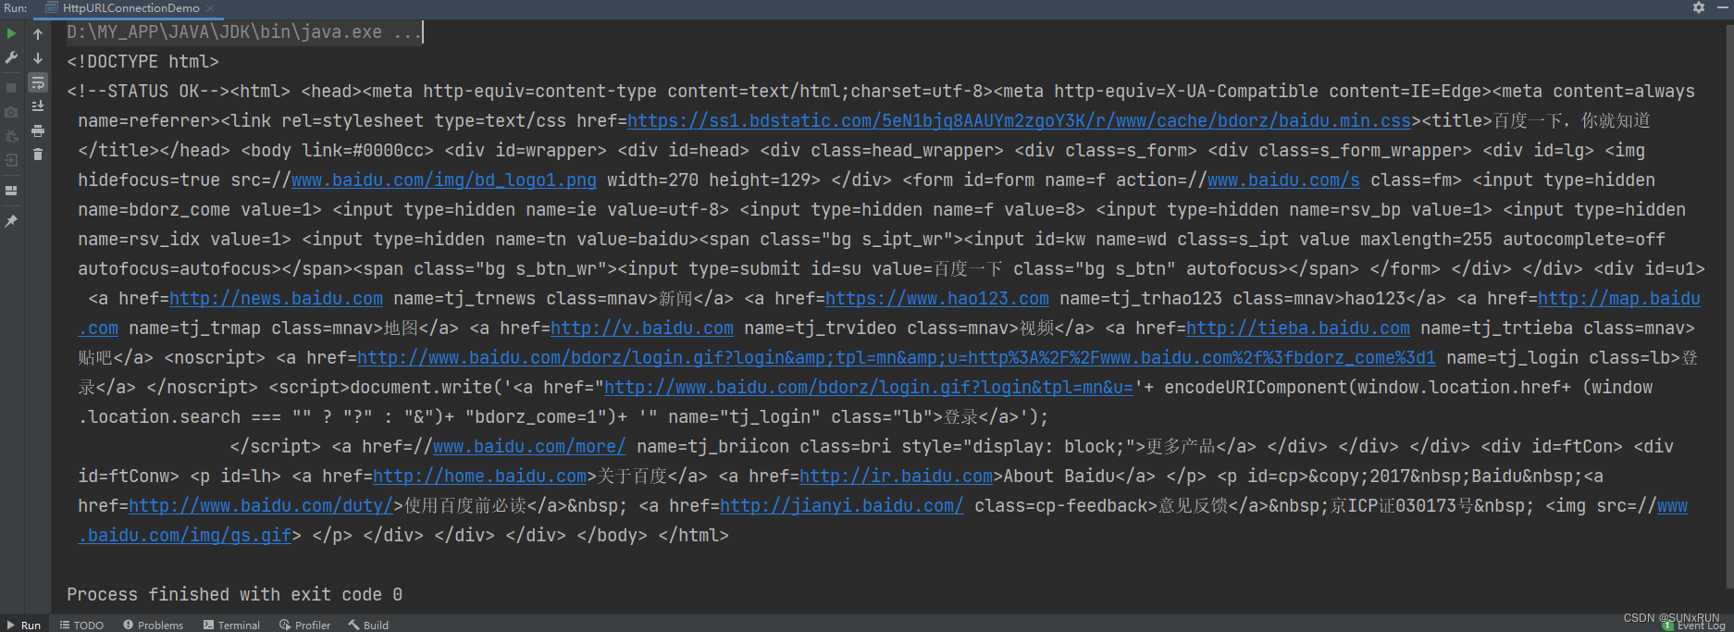Open the TODO tool window tab
Viewport: 1734px width, 632px height.
pos(81,625)
